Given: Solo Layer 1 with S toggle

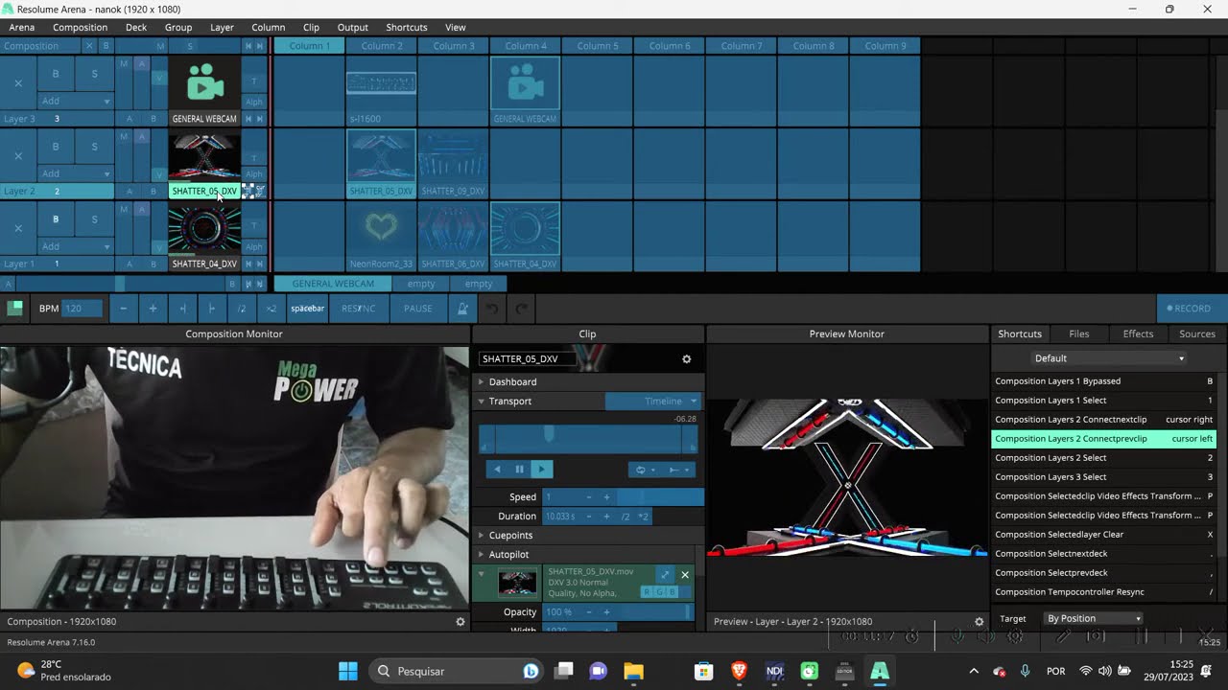Looking at the screenshot, I should coord(94,219).
